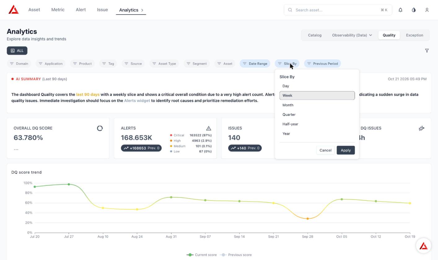438x260 pixels.
Task: Open the floating assistant logo button
Action: point(423,246)
